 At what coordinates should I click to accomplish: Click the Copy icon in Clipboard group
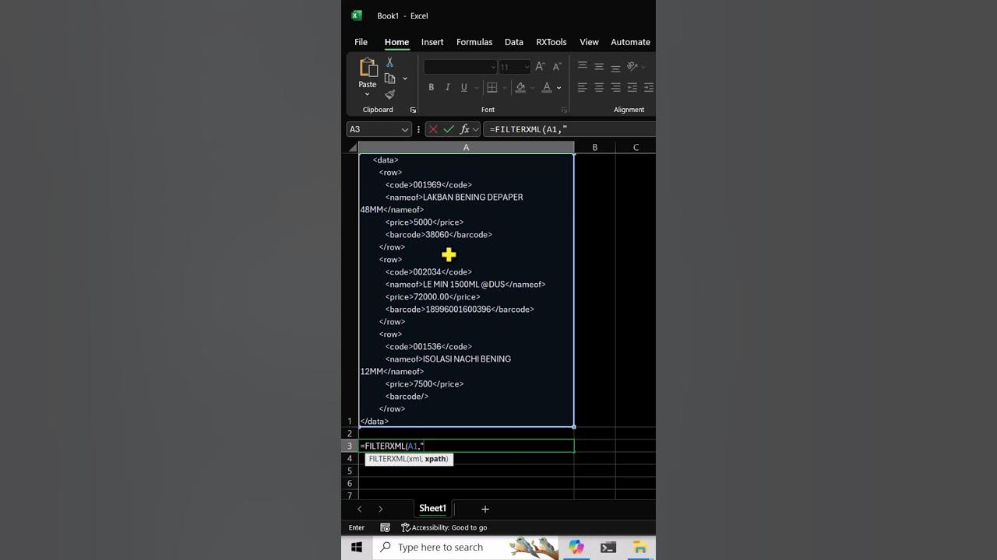[389, 78]
